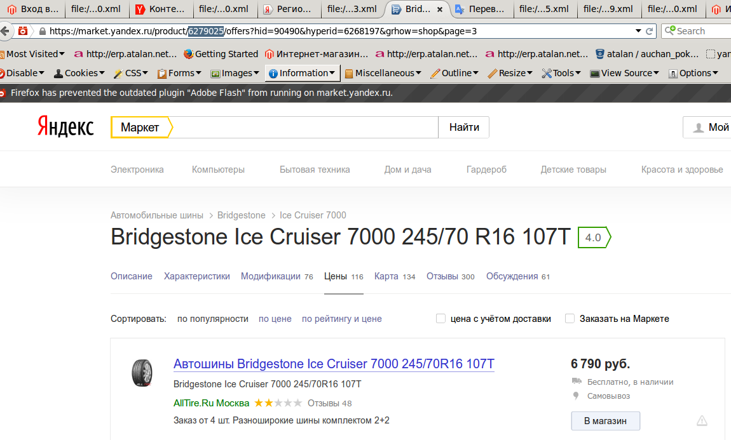Open the Описание product tab
731x440 pixels.
(x=132, y=276)
